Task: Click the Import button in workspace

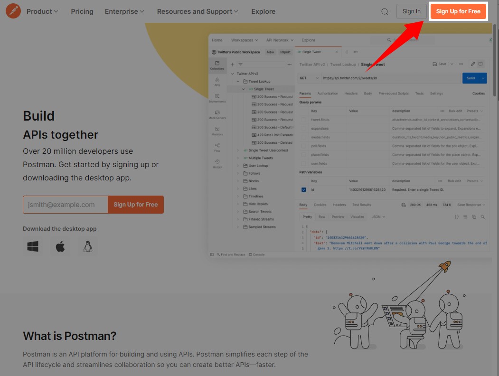Action: tap(285, 52)
